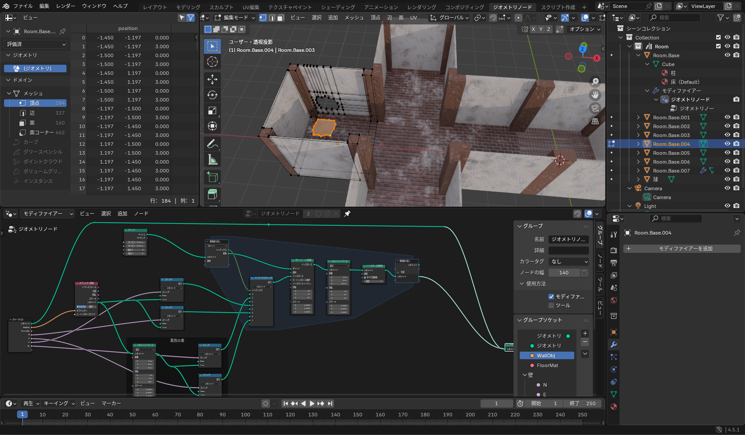Screen dimensions: 745x435
Task: Open the 編集モード mode dropdown
Action: click(x=235, y=18)
